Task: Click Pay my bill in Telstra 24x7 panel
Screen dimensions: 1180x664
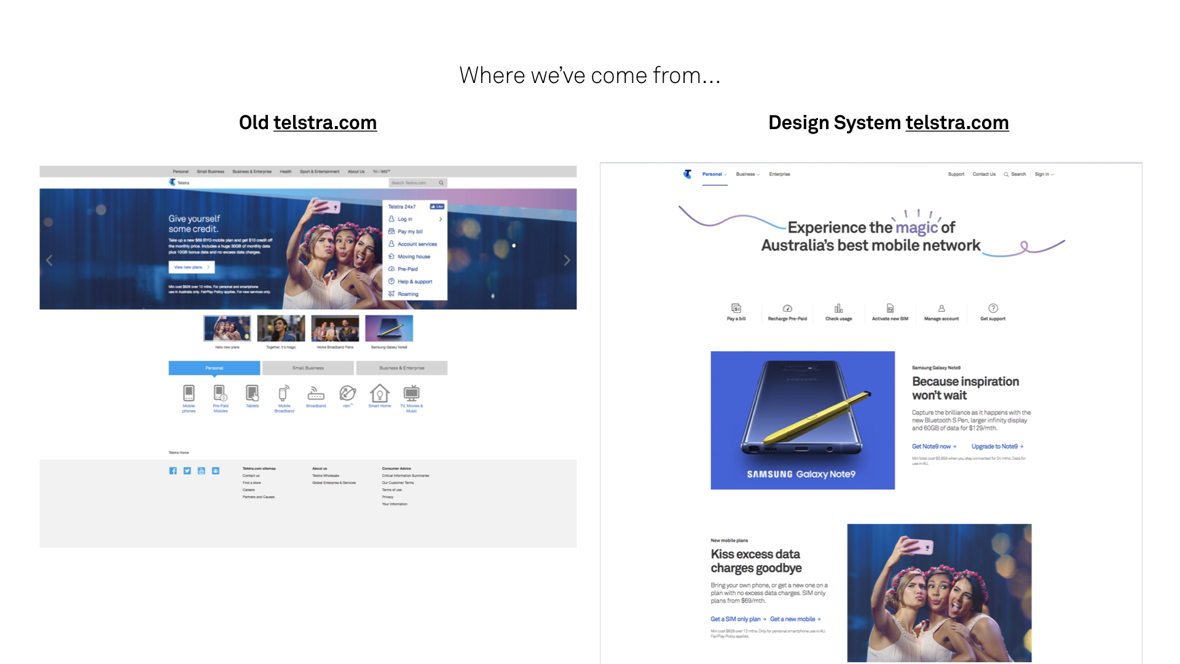Action: (x=410, y=232)
